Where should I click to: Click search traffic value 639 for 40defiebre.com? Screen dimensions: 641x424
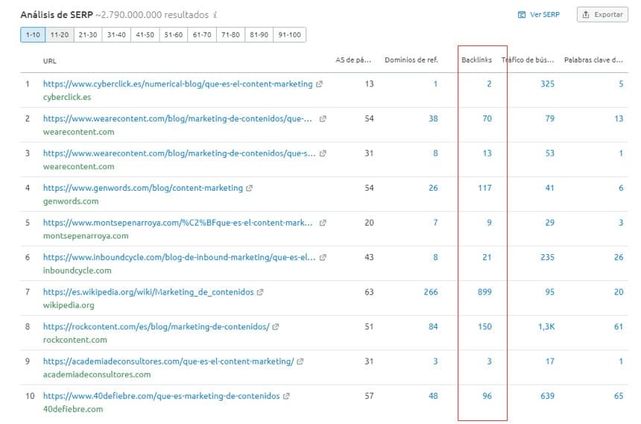pos(547,396)
